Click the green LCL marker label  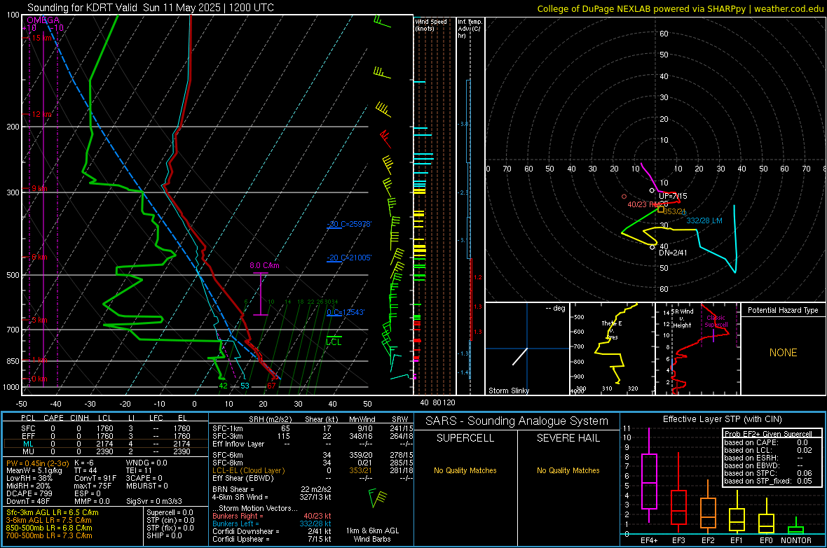click(x=334, y=342)
